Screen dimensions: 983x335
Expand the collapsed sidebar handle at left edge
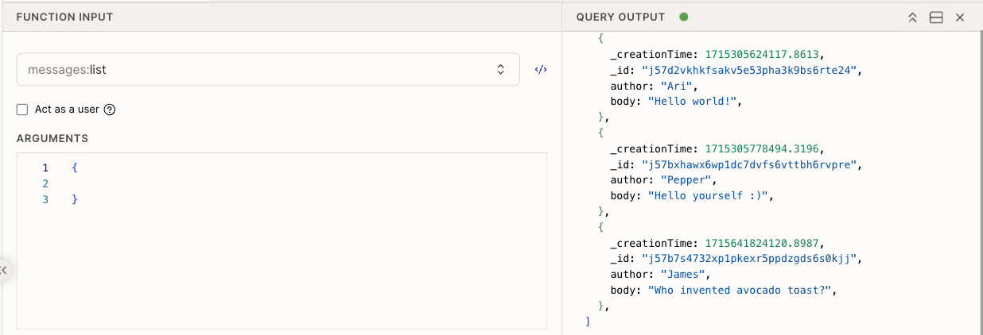(4, 270)
